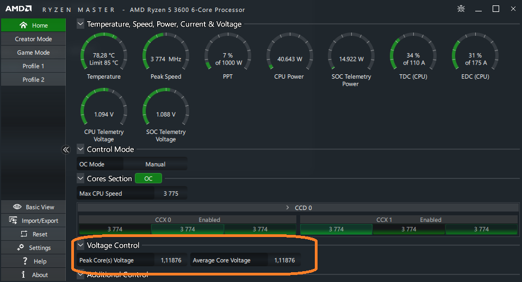
Task: Open the Help label
Action: (40, 261)
